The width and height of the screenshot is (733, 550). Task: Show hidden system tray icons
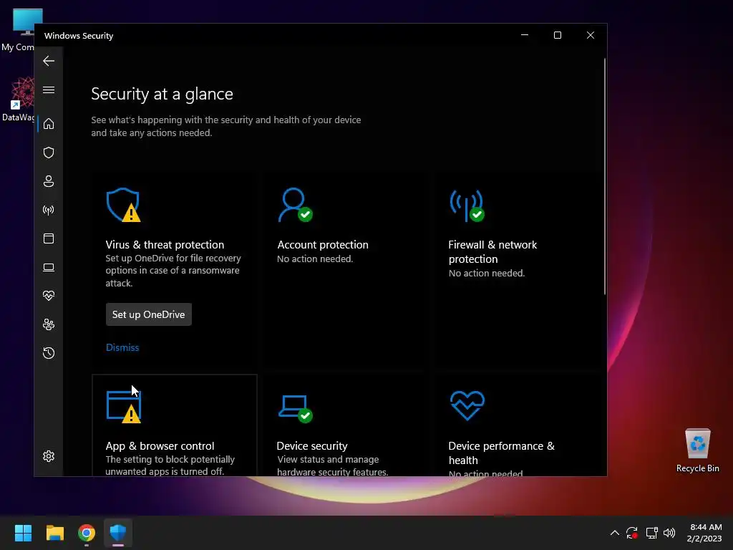[x=615, y=533]
